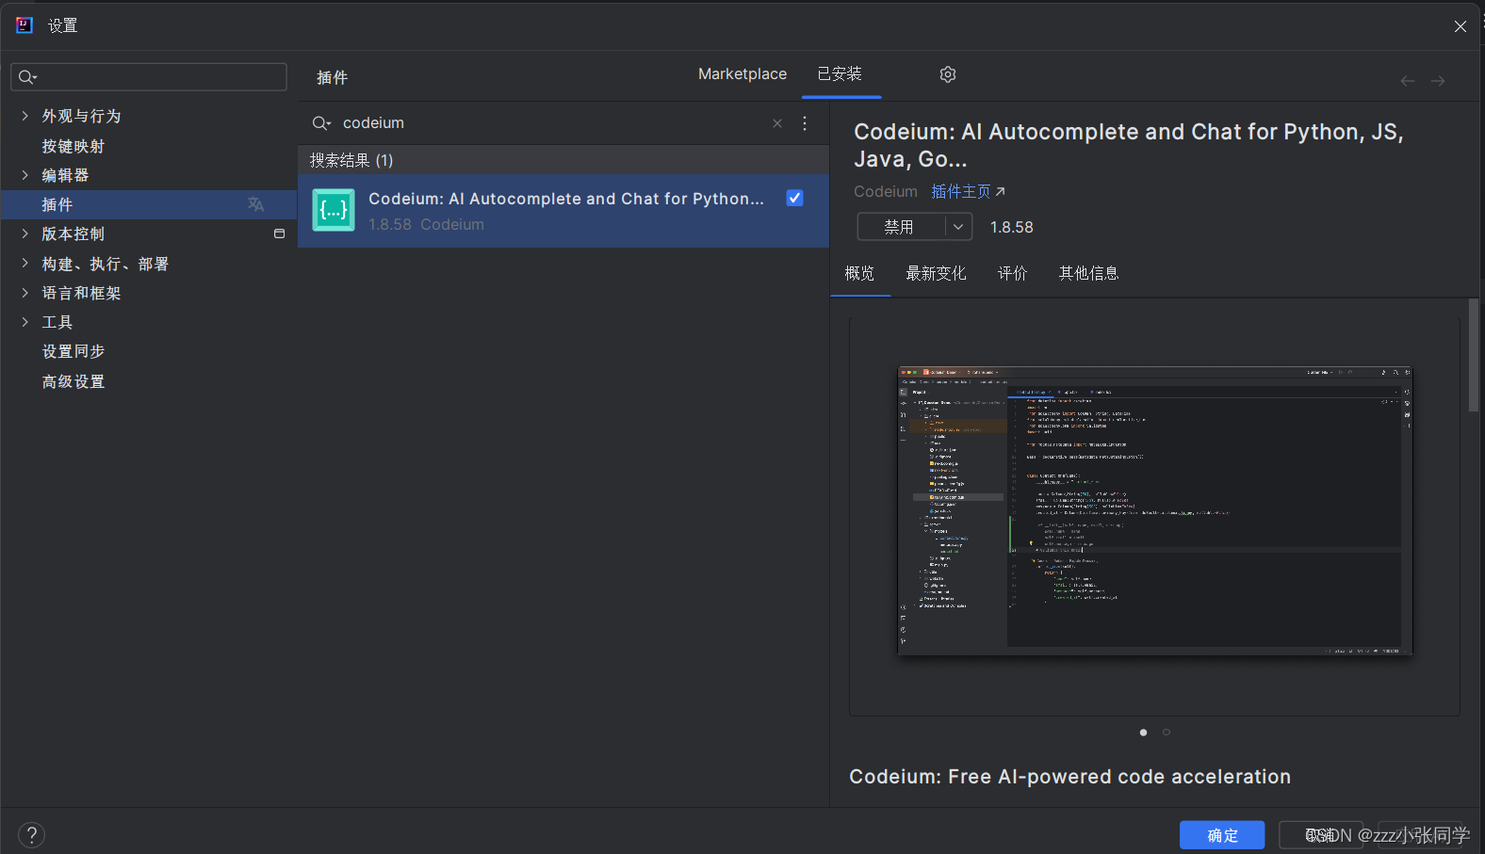The image size is (1485, 854).
Task: Open the 评价 tab
Action: pyautogui.click(x=1013, y=273)
